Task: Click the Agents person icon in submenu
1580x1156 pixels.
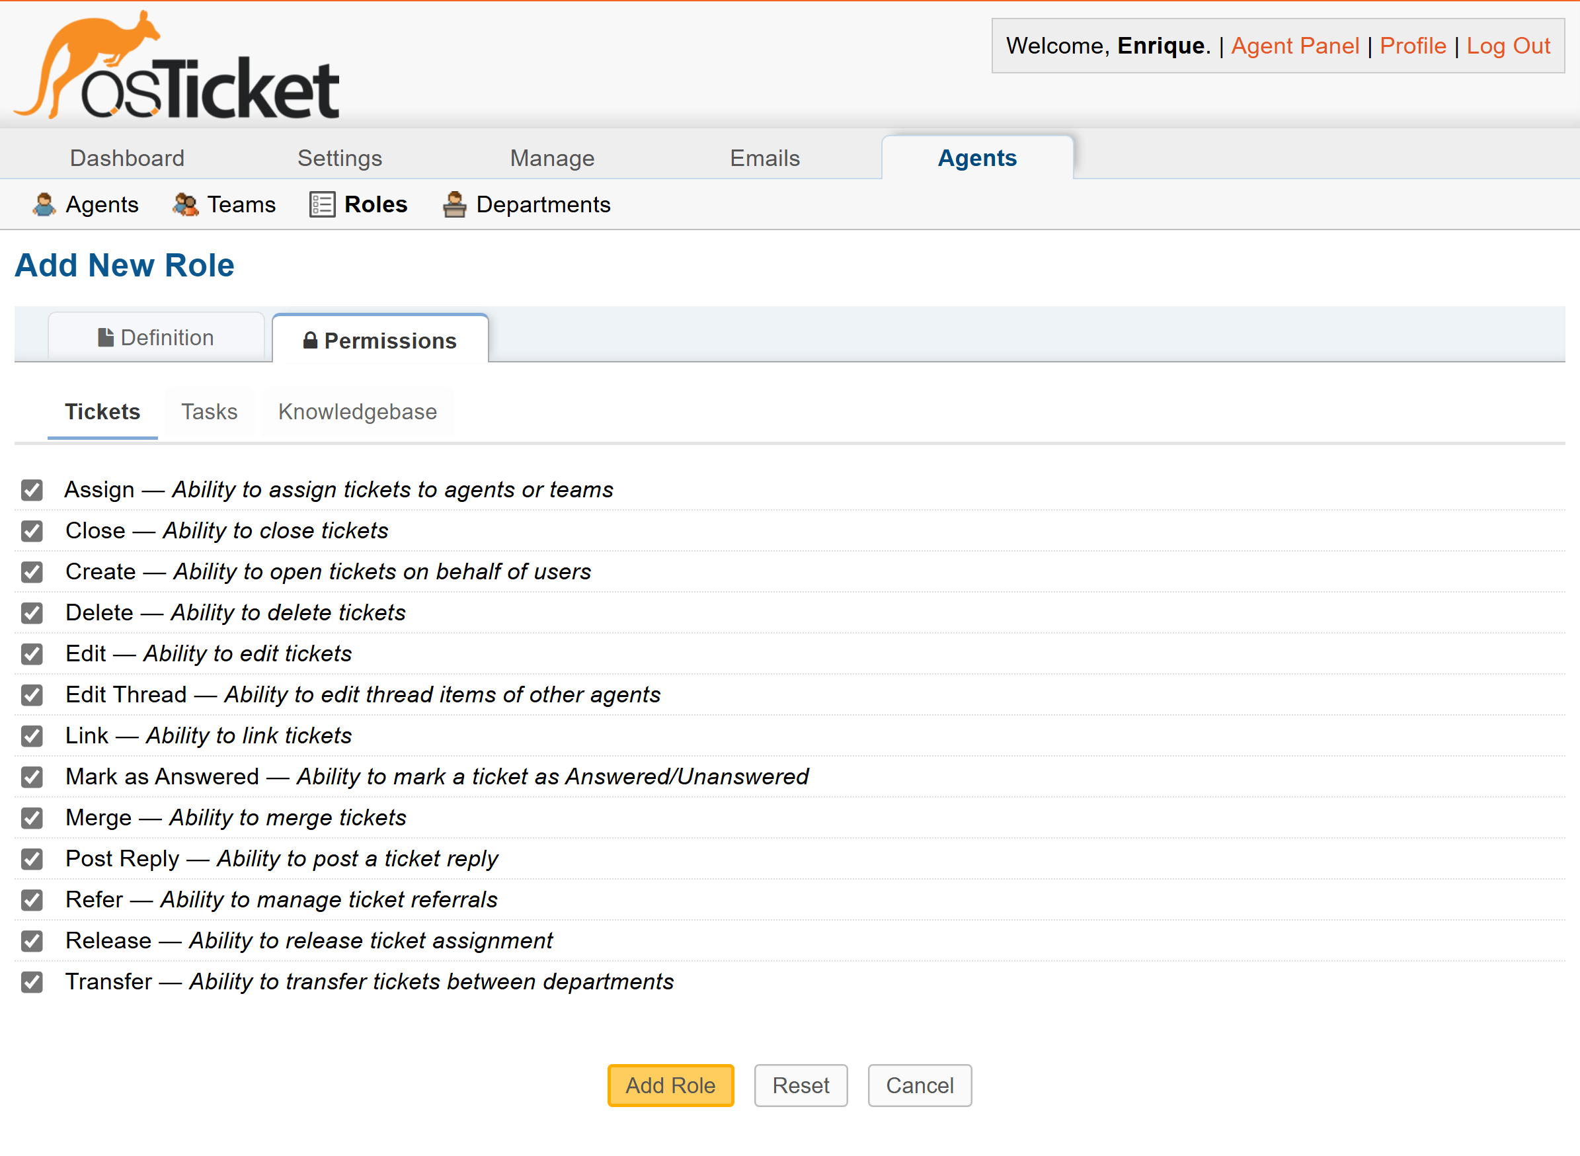Action: pyautogui.click(x=44, y=204)
